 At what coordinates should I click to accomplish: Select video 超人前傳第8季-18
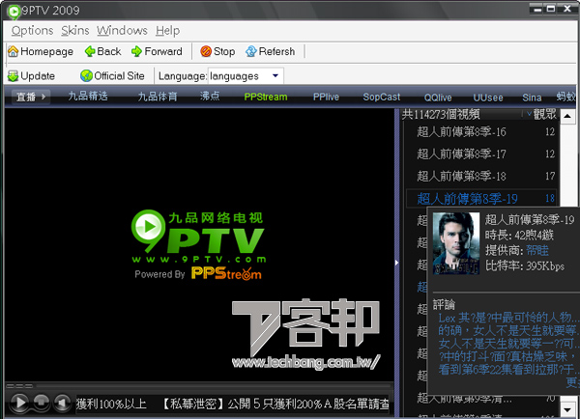click(481, 177)
